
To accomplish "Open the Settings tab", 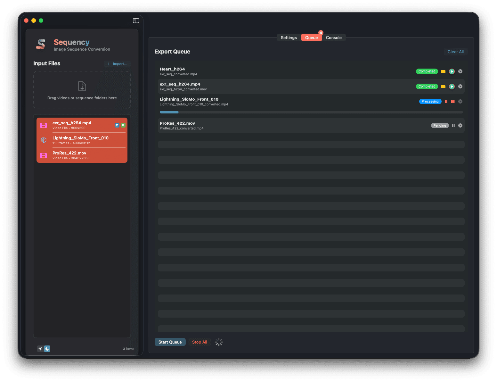I will click(x=289, y=37).
